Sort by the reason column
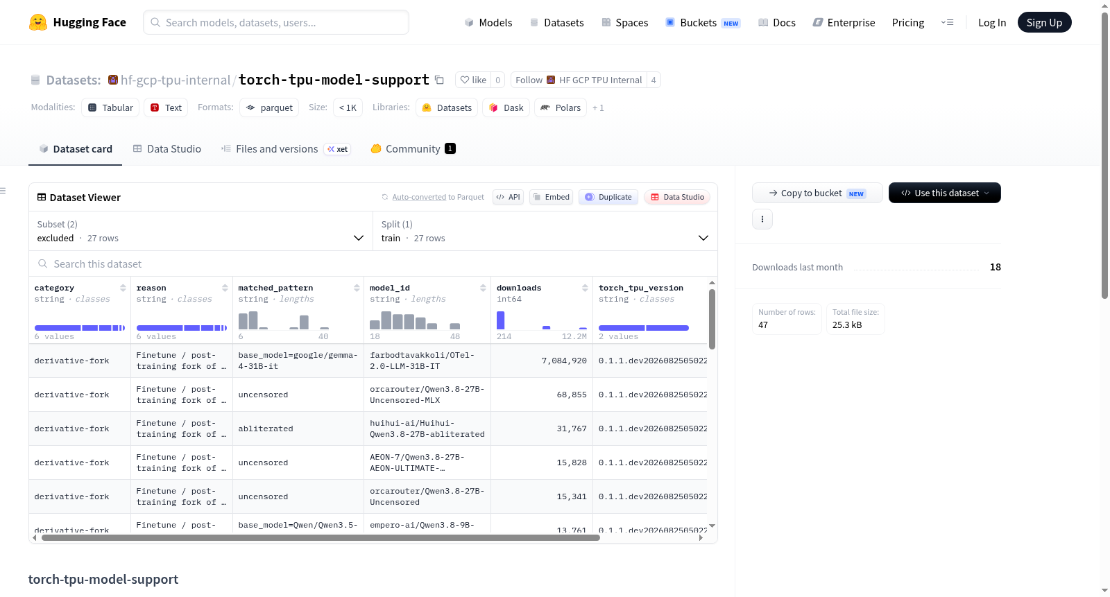Image resolution: width=1110 pixels, height=597 pixels. click(225, 288)
